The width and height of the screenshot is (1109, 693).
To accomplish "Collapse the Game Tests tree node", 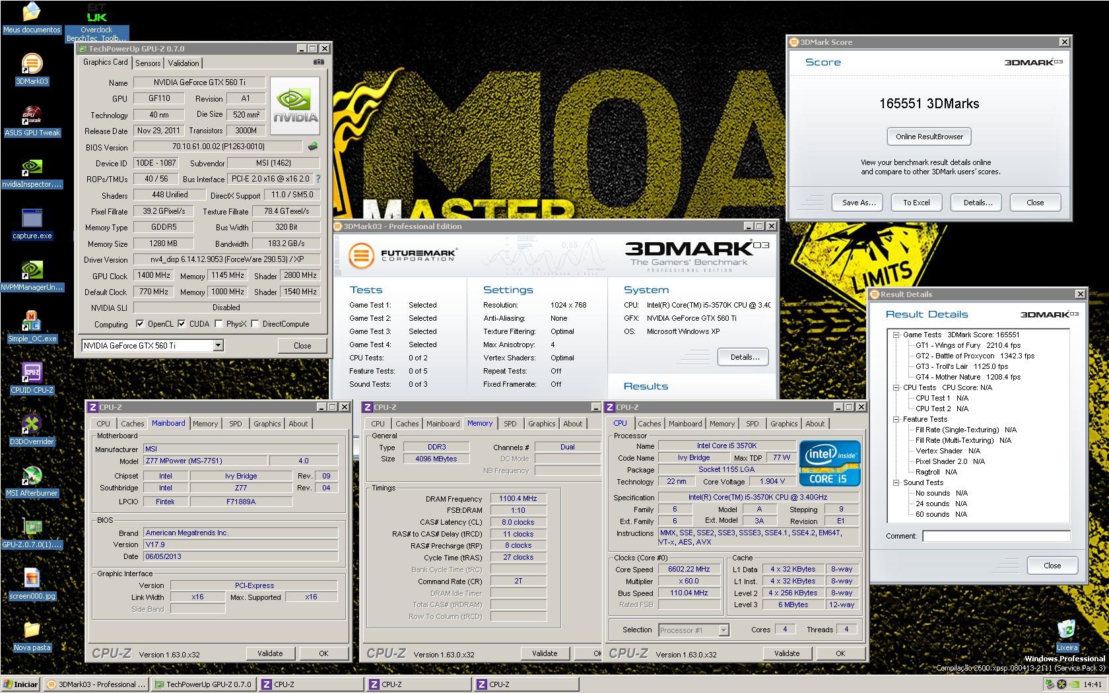I will 896,335.
